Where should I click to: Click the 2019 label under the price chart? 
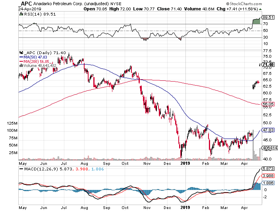click(185, 163)
